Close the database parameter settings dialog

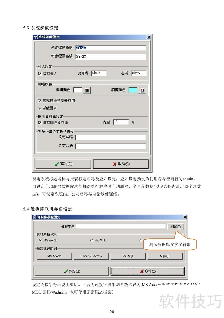click(185, 217)
